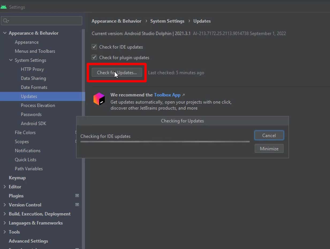Cancel the Checking for Updates dialog

point(269,135)
